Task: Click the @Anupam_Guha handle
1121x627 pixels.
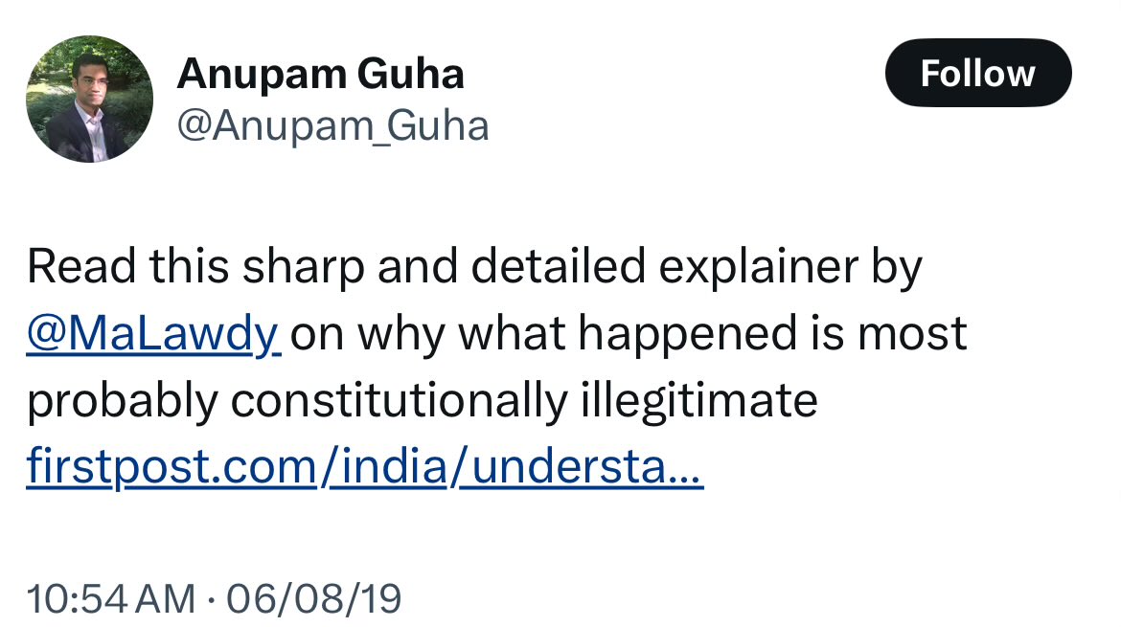Action: [x=332, y=125]
